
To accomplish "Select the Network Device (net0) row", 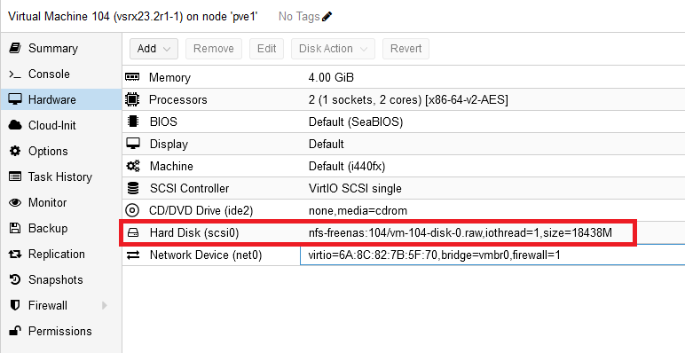I will click(404, 255).
